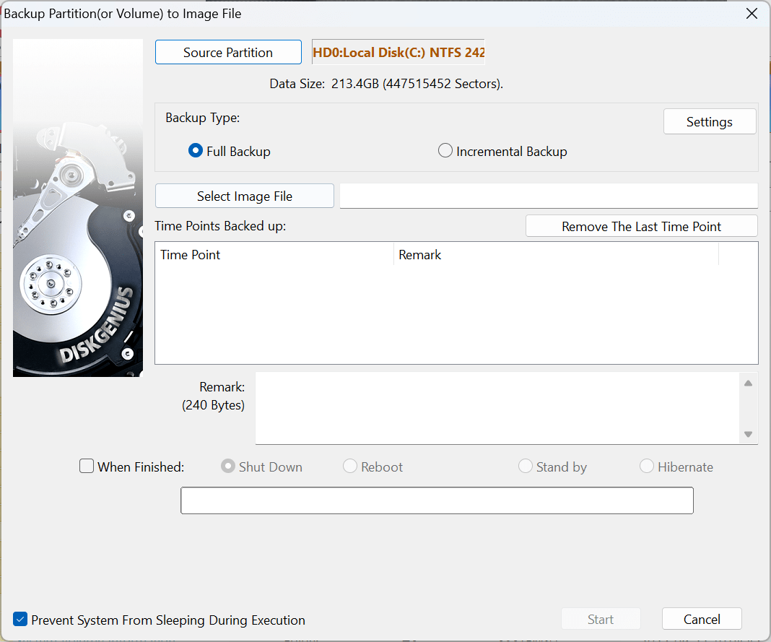Click the DiskGenius hard drive image
The width and height of the screenshot is (771, 642).
(x=78, y=208)
